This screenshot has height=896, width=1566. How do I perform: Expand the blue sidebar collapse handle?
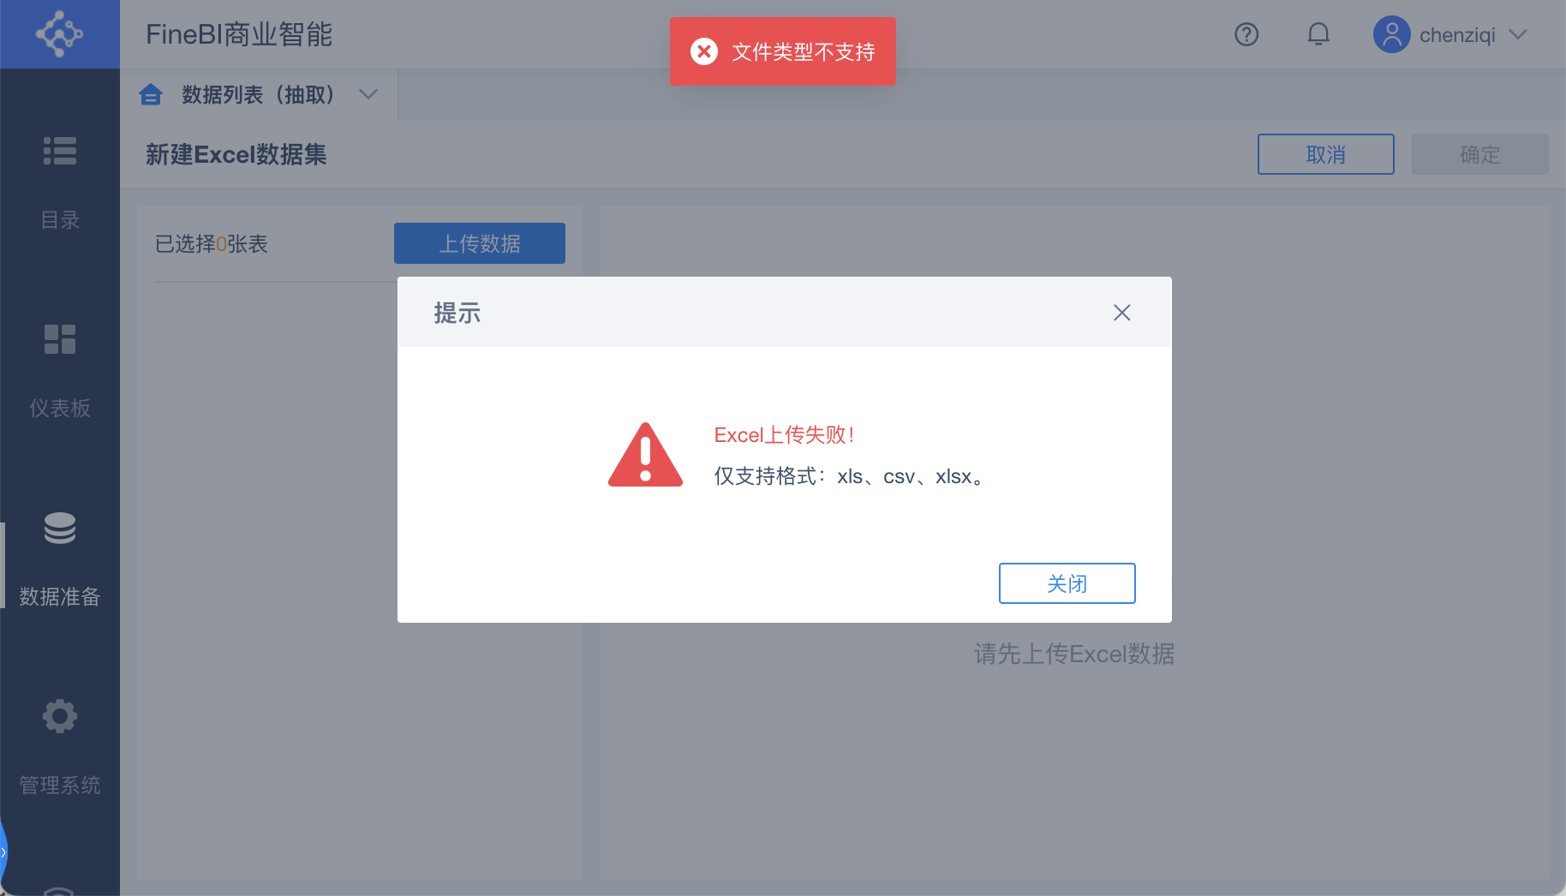tap(3, 852)
